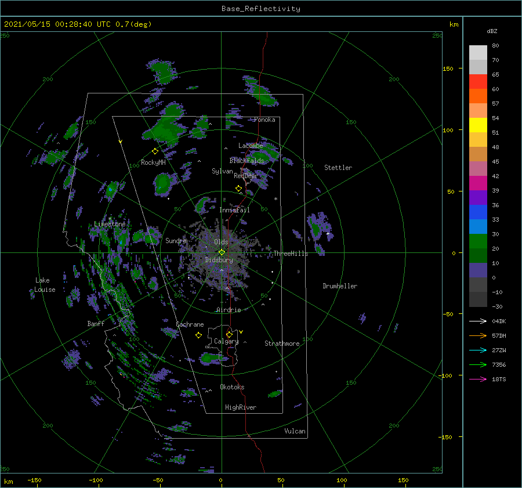Image resolution: width=522 pixels, height=488 pixels.
Task: Pick the blue 33–36 dBZ color swatch
Action: 478,212
